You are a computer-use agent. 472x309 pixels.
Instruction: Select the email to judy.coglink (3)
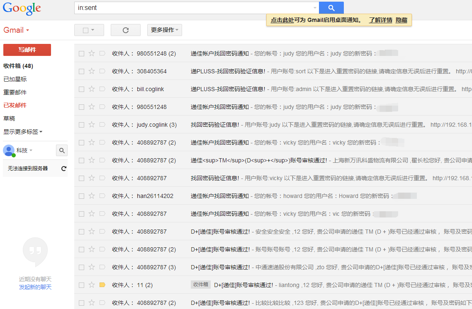click(x=81, y=125)
